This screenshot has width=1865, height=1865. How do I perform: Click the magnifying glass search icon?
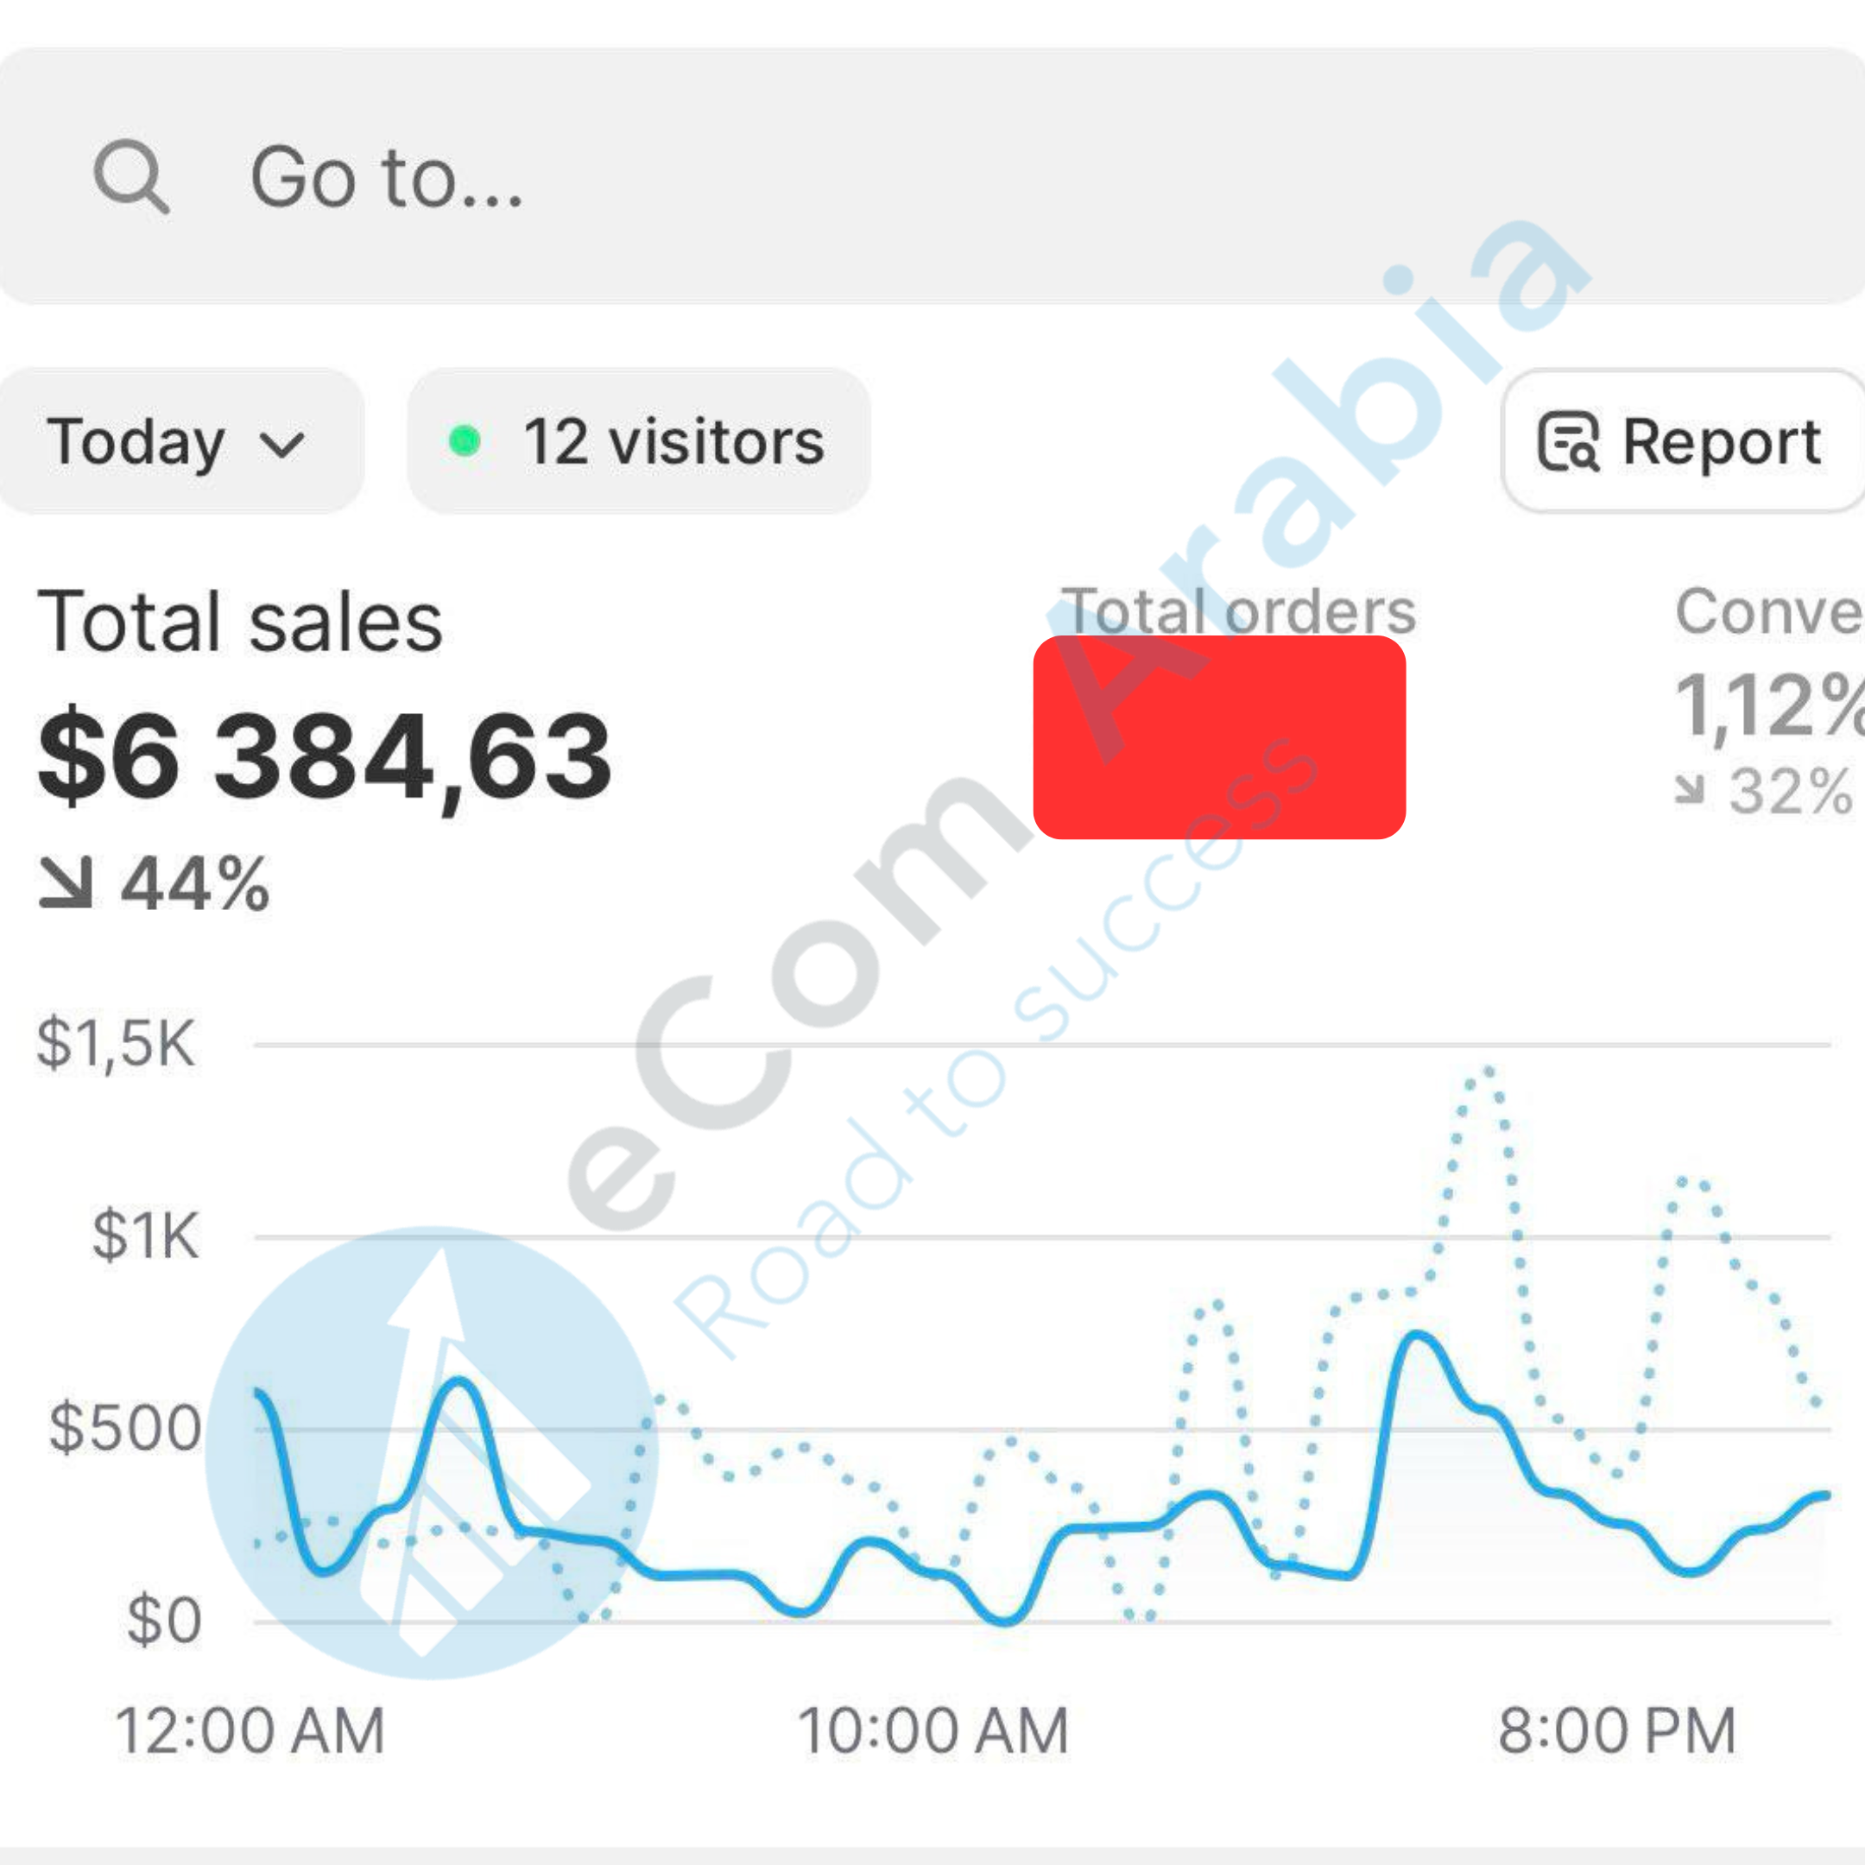pyautogui.click(x=130, y=177)
